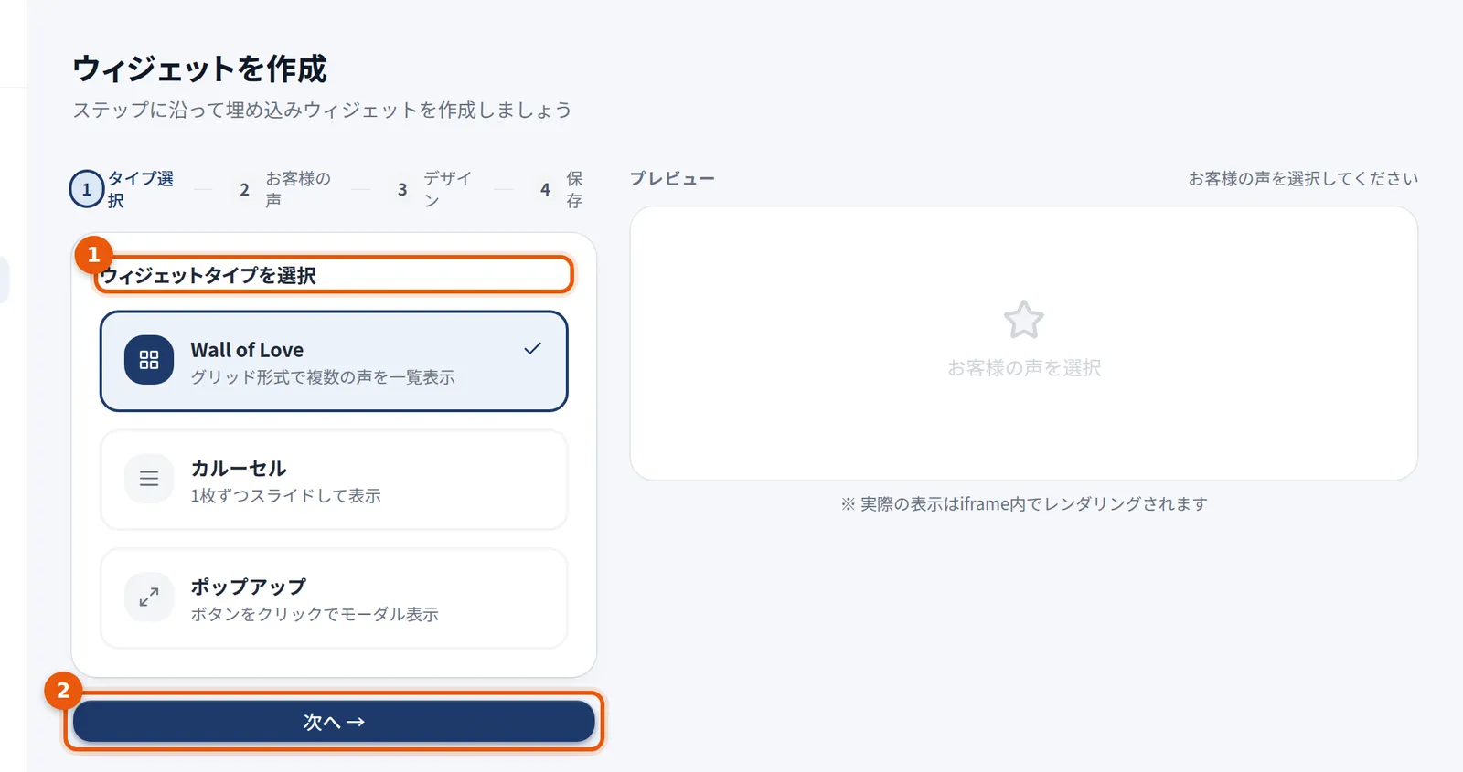Click the iframe rendering note text
This screenshot has height=772, width=1463.
pos(1024,504)
